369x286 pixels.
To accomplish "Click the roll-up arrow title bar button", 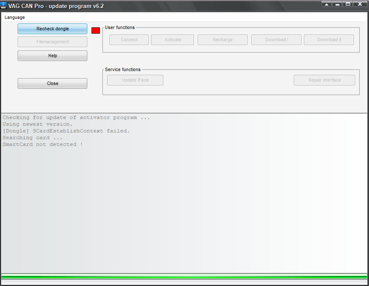I will 327,4.
